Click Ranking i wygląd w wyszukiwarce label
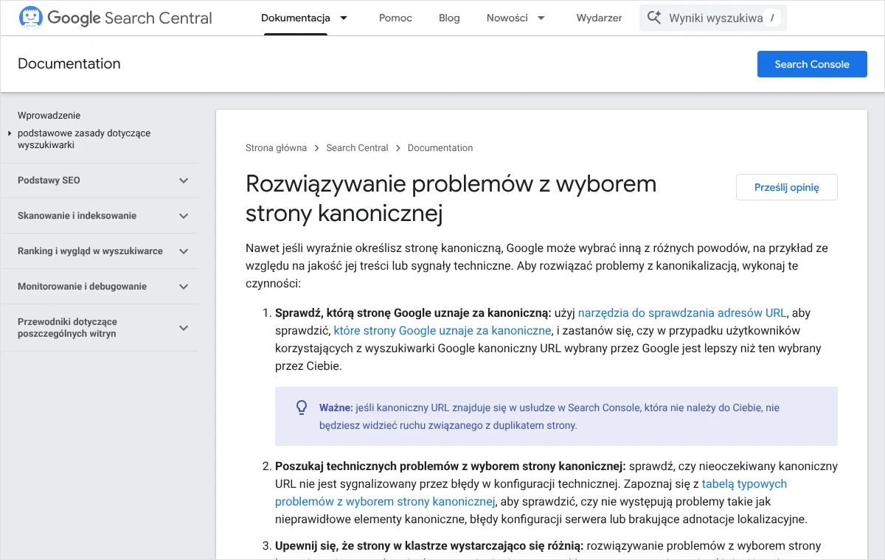This screenshot has width=885, height=560. [x=90, y=251]
